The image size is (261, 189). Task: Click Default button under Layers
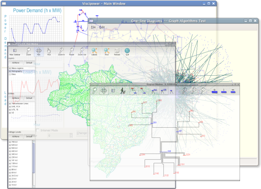pos(29,63)
